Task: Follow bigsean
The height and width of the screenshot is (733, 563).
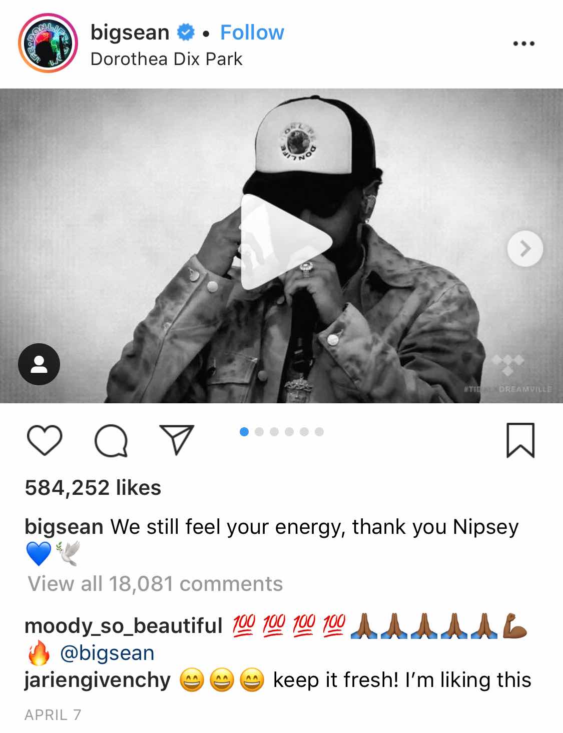Action: click(x=252, y=33)
